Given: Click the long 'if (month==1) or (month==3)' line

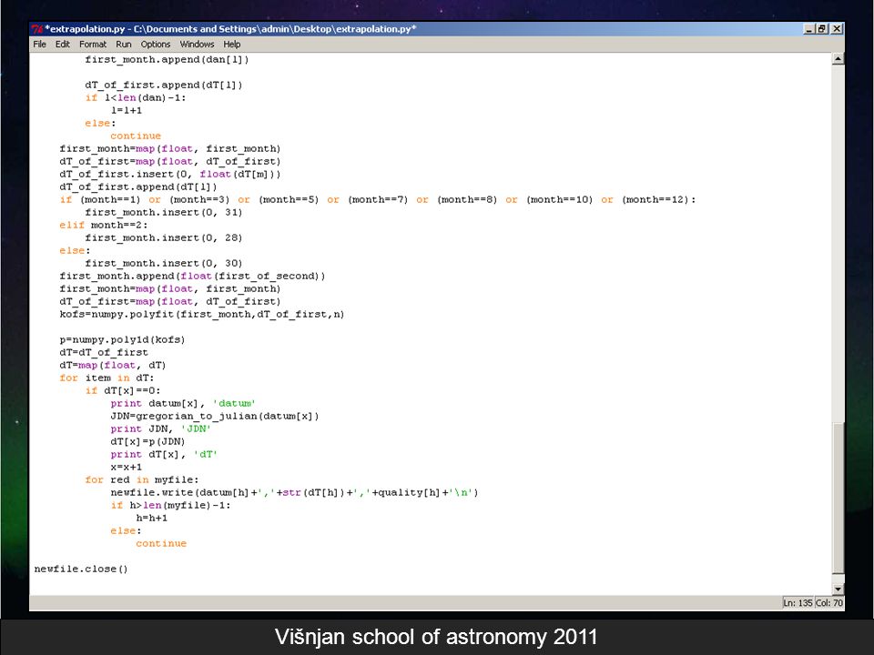Looking at the screenshot, I should [378, 199].
